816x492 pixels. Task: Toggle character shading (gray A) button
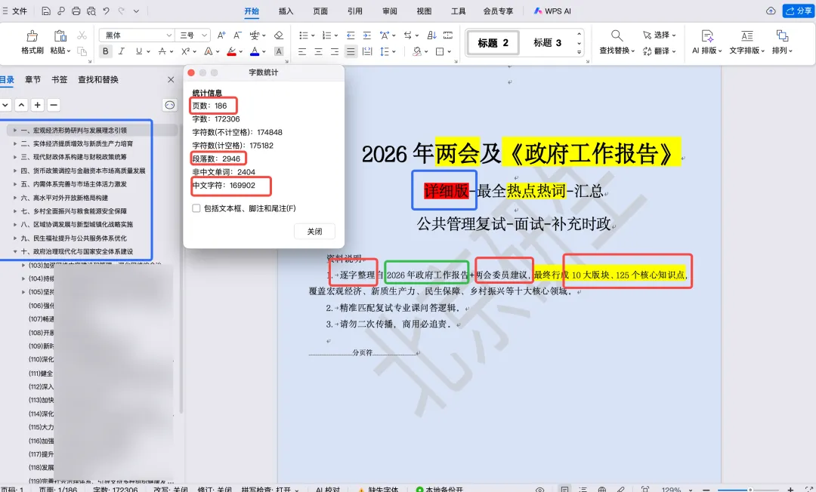pos(279,51)
